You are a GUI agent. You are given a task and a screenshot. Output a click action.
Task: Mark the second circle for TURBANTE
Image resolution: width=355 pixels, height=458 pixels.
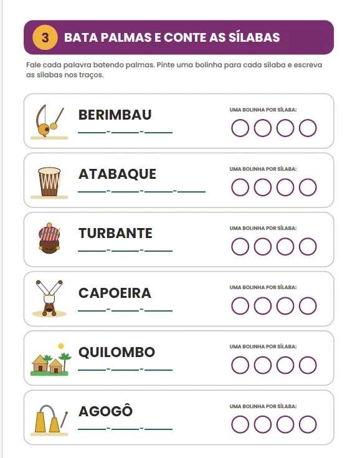tap(262, 247)
